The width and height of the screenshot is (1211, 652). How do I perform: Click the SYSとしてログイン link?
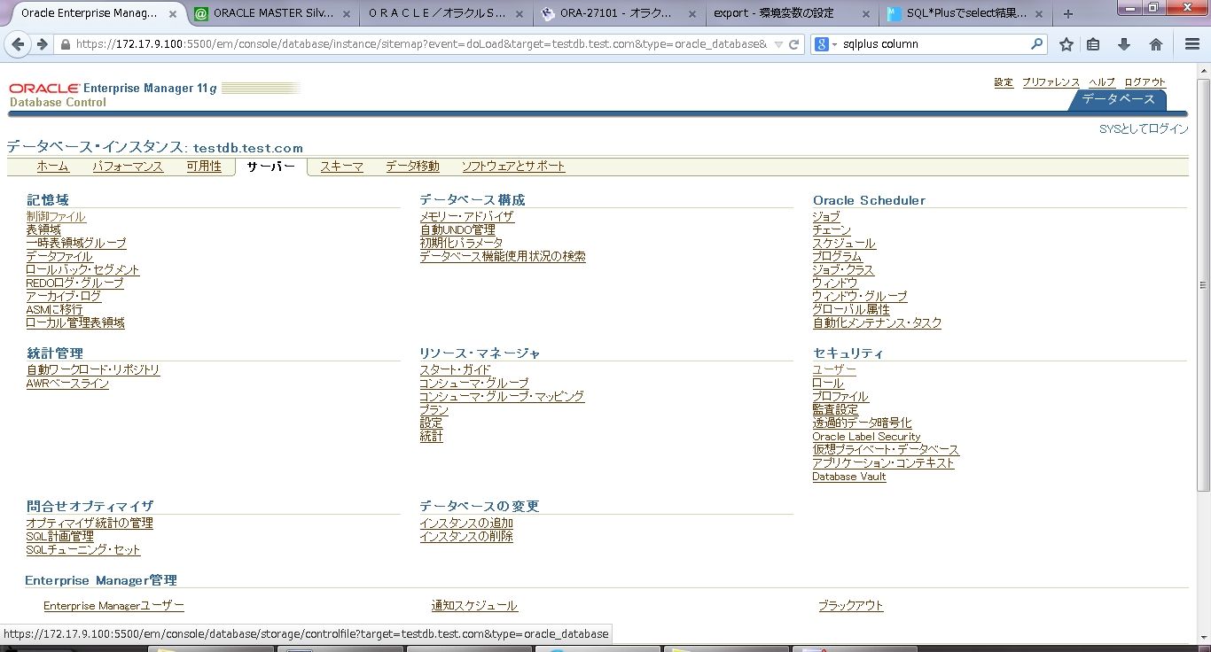(x=1144, y=128)
